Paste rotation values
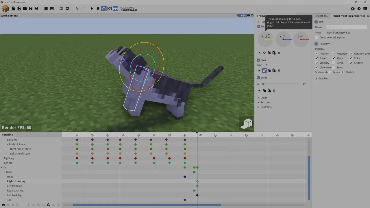Viewport: 370px width, 208px height. pos(274,53)
